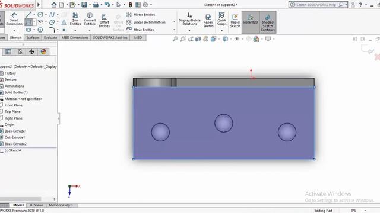Viewport: 380px width, 213px height.
Task: Choose the Ellipse sketch tool
Action: [52, 22]
